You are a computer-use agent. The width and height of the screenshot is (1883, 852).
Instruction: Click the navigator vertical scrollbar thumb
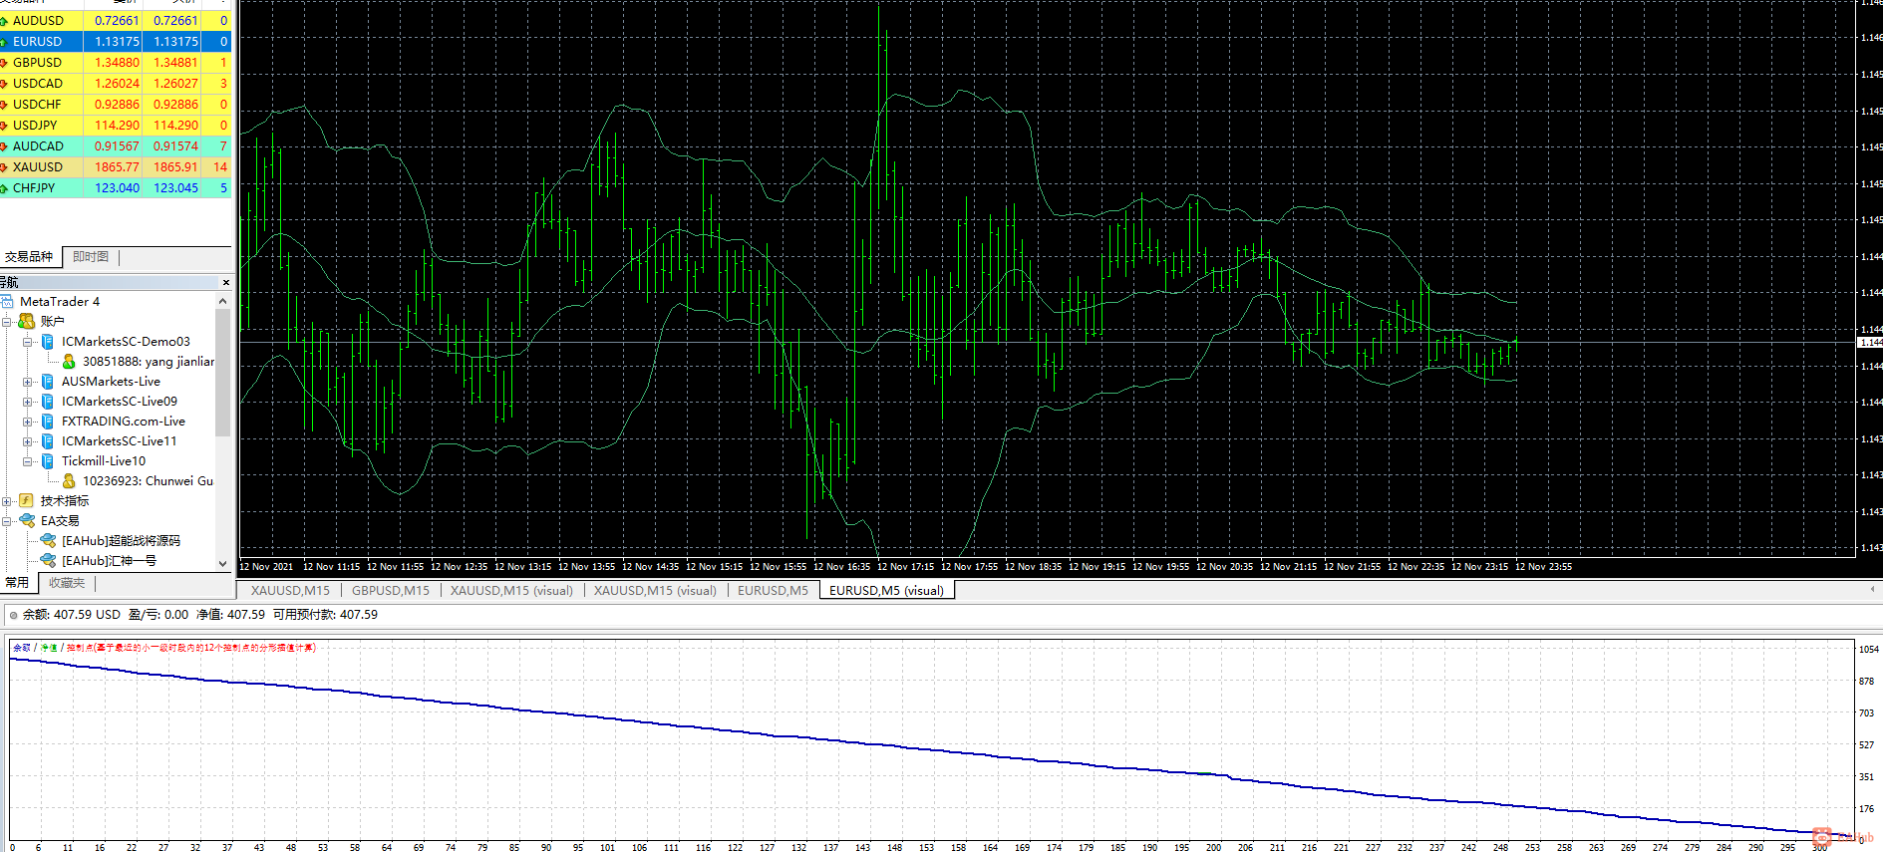click(222, 373)
